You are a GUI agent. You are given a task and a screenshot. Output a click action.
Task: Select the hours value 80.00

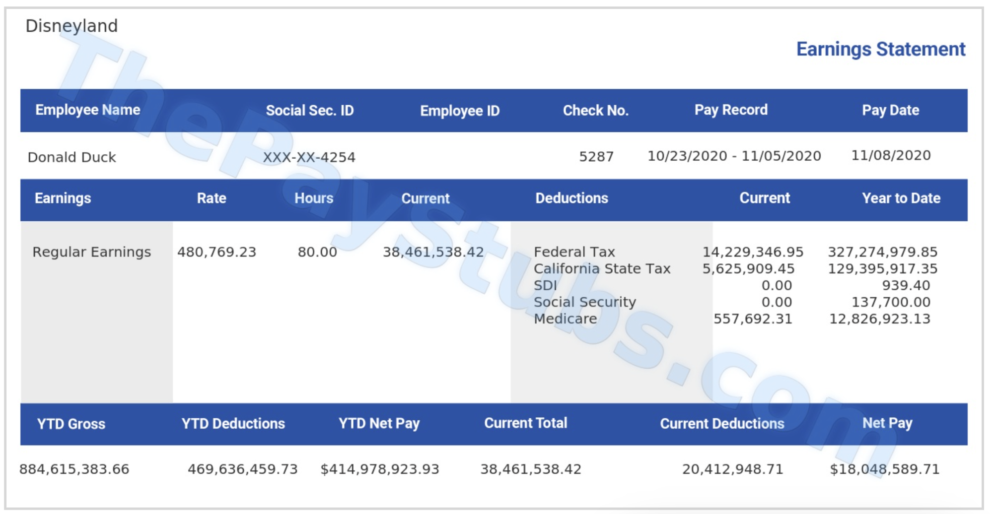pos(317,252)
